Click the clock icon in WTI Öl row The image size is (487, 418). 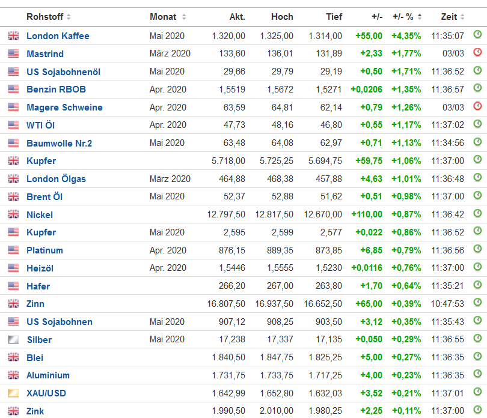point(477,124)
